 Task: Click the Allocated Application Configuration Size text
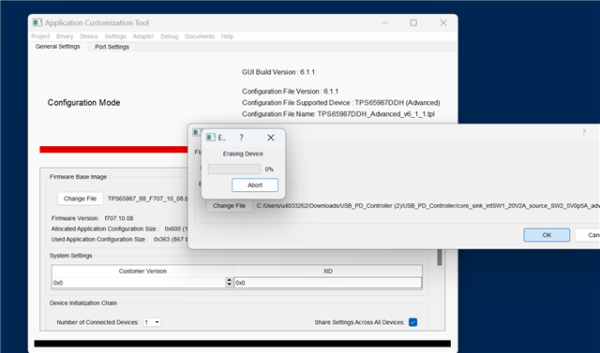(x=119, y=228)
